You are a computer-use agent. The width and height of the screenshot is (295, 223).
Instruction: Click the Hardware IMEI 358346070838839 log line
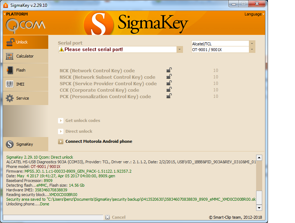(37, 190)
